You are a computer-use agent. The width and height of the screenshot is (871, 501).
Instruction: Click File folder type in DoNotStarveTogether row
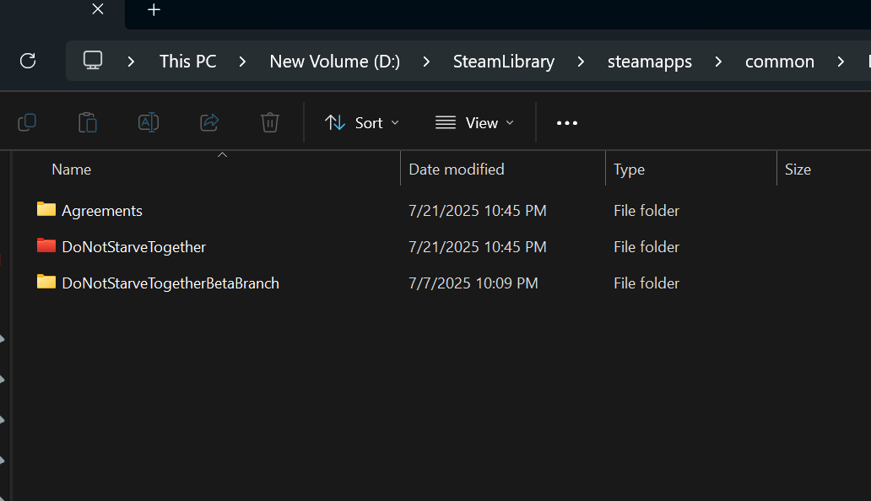click(646, 247)
